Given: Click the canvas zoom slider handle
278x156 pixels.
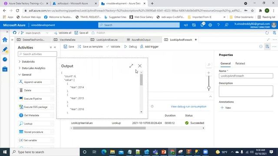Looking at the screenshot, I should click(209, 88).
